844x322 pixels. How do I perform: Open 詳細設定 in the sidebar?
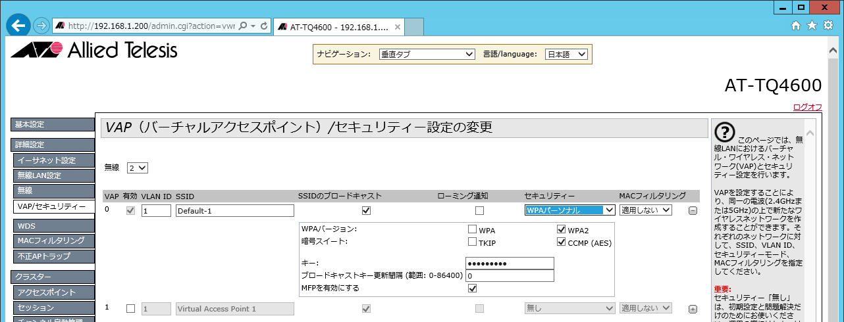click(x=53, y=145)
